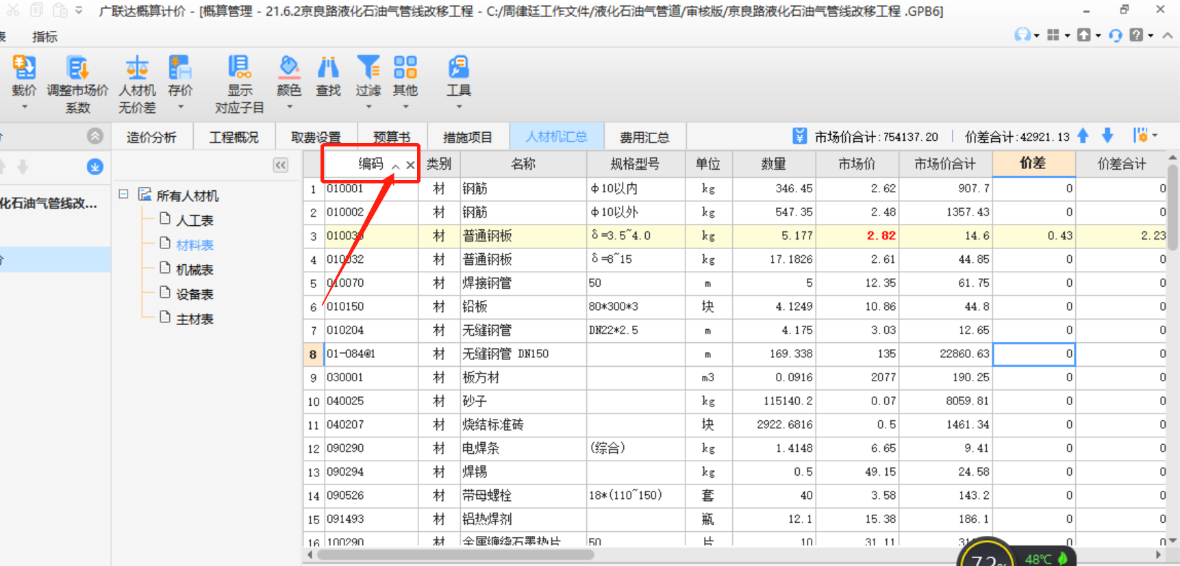Viewport: 1180px width, 566px height.
Task: Click the blue down arrow near 价差合计
Action: [x=1107, y=136]
